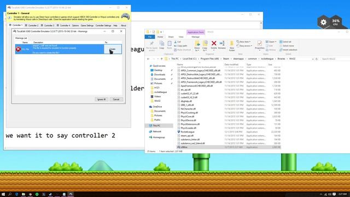
Task: Click Invert selection in ribbon
Action: [288, 50]
